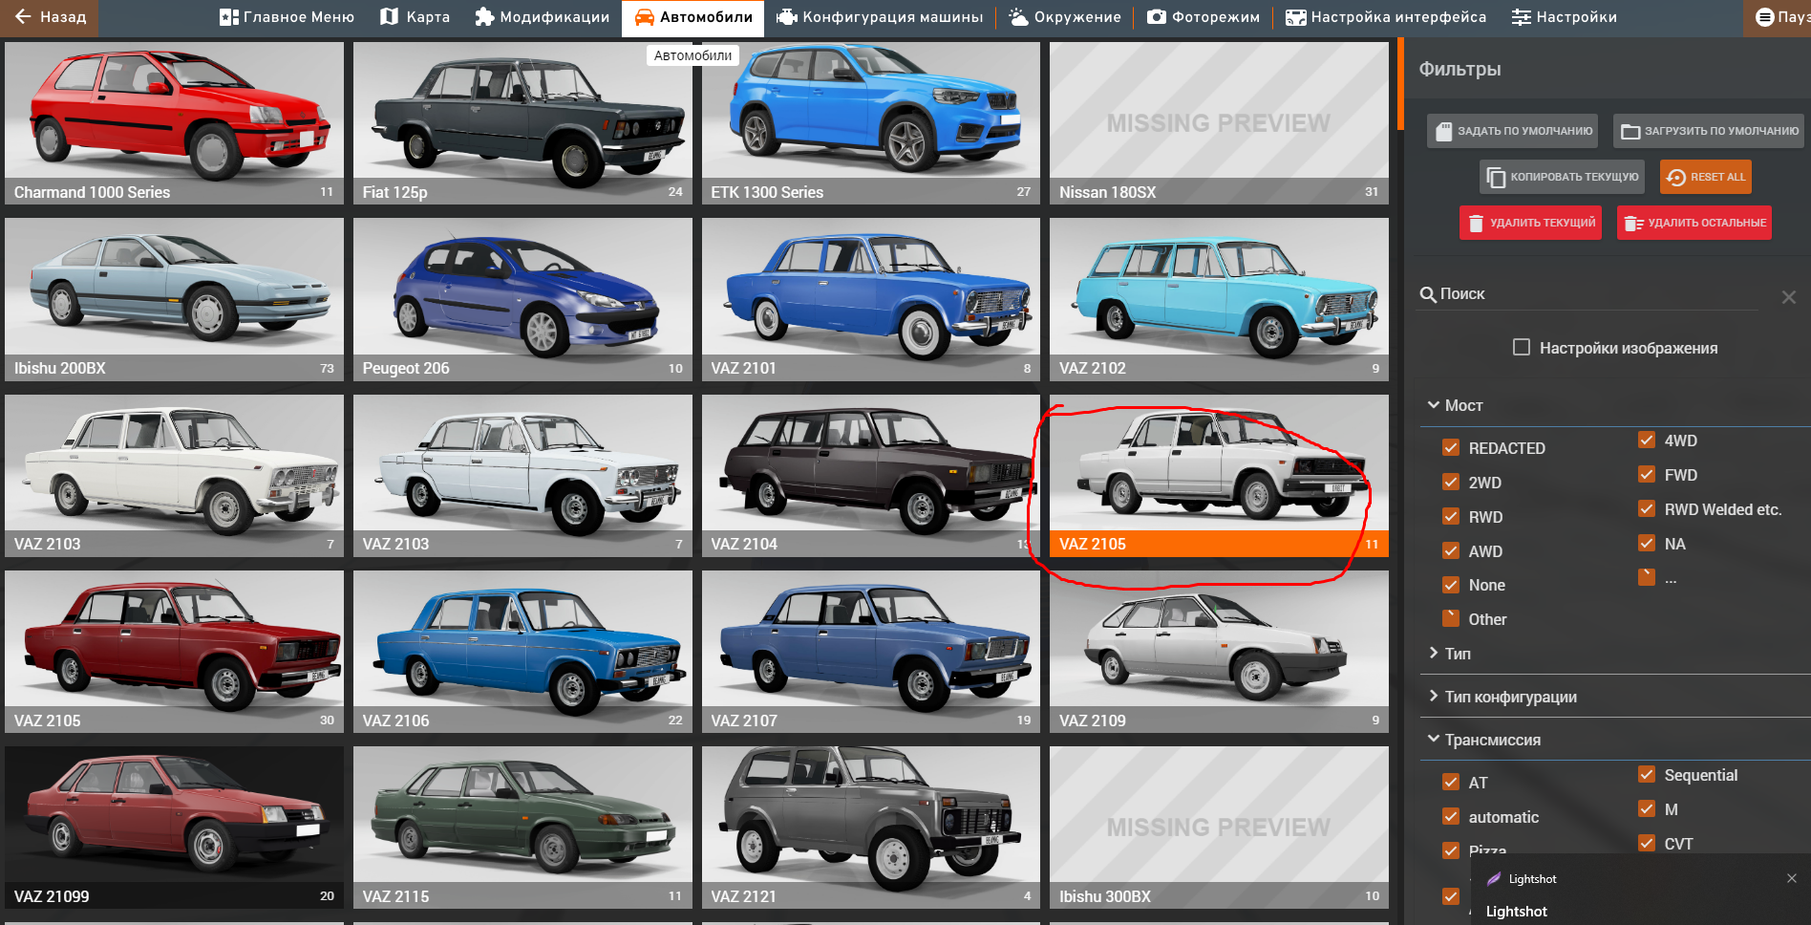Open the Окружение tab

pyautogui.click(x=1065, y=17)
